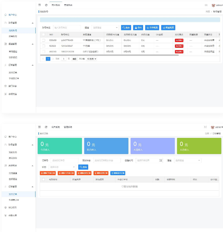
Task: Click the refresh icon in the top panel header
Action: click(46, 5)
